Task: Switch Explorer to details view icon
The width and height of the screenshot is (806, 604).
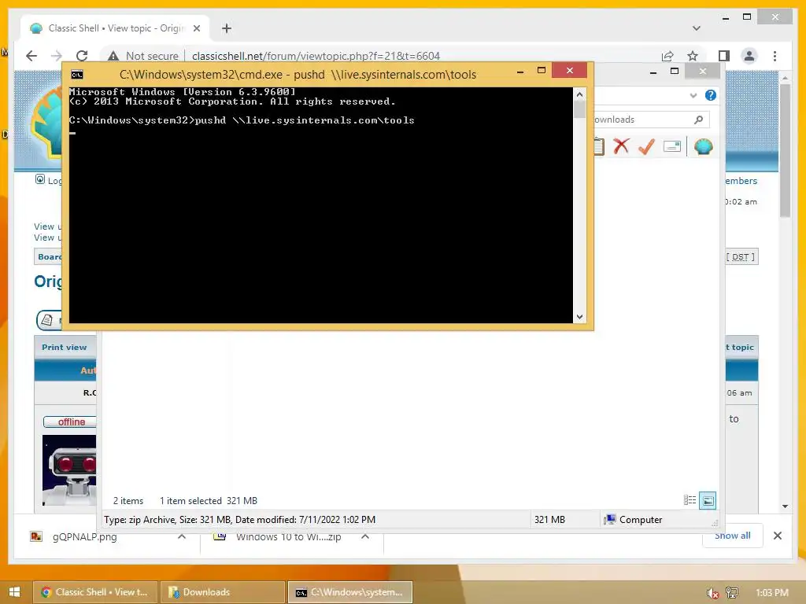Action: coord(690,500)
